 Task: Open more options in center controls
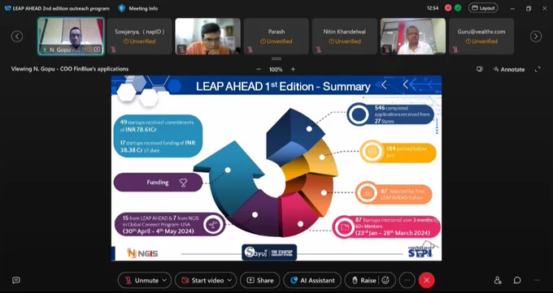[x=407, y=280]
